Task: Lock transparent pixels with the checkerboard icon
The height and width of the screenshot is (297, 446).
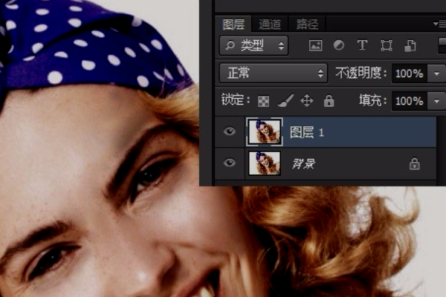Action: pyautogui.click(x=263, y=101)
